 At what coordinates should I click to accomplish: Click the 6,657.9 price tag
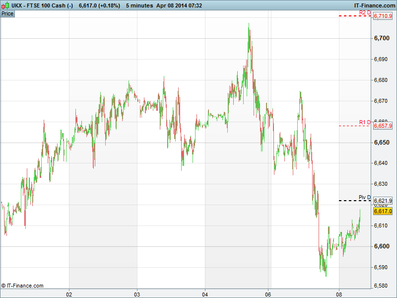[x=383, y=126]
